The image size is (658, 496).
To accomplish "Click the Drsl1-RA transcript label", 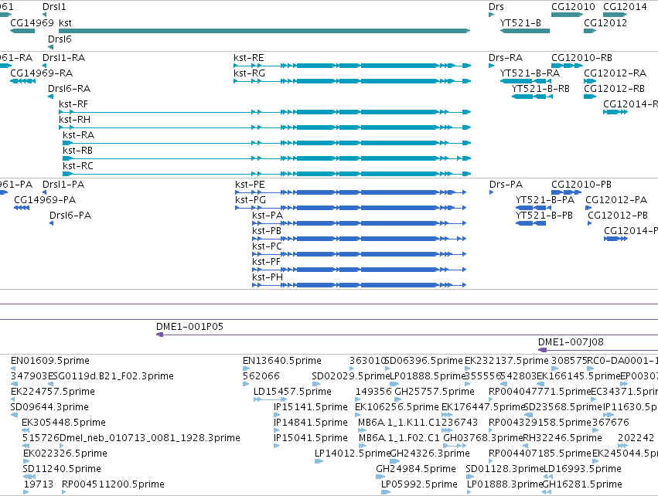I will coord(63,57).
